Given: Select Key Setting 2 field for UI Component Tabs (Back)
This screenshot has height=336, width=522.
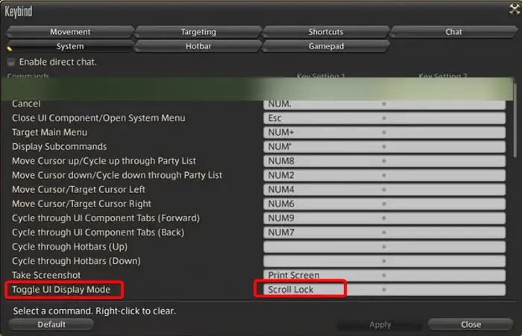Looking at the screenshot, I should [x=445, y=232].
